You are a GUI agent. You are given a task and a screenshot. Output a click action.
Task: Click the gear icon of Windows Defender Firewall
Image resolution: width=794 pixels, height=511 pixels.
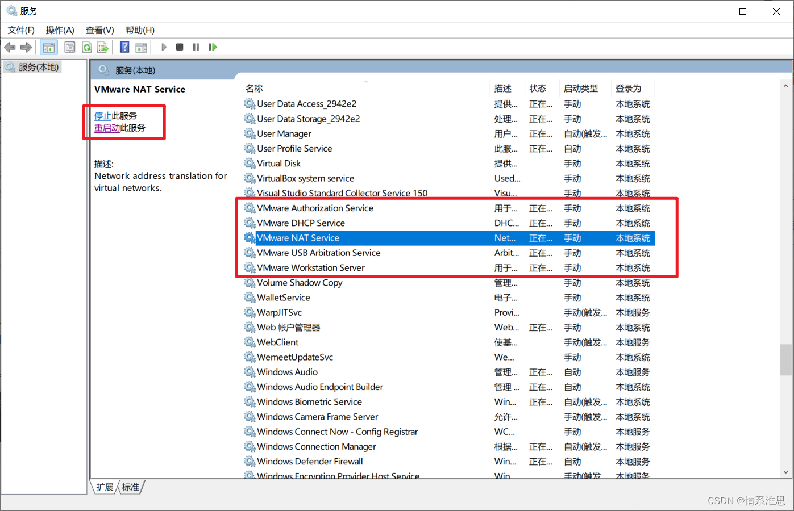coord(250,462)
